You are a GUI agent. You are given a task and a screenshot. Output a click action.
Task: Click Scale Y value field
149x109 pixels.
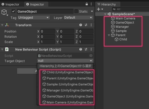(x=67, y=42)
